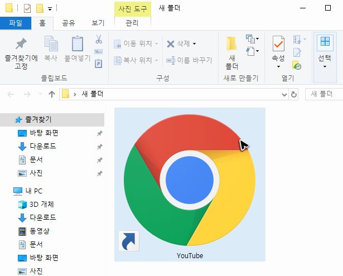
Task: Click 복사 위치 (Copy to) button
Action: [x=136, y=60]
